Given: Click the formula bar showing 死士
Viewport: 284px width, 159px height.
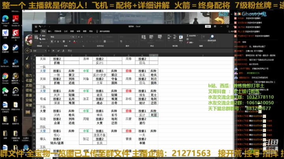Looking at the screenshot, I should 149,51.
